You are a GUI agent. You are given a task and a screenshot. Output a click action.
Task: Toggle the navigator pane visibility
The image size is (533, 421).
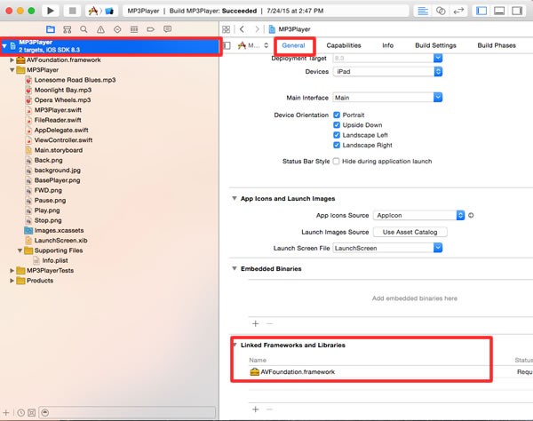click(x=481, y=11)
